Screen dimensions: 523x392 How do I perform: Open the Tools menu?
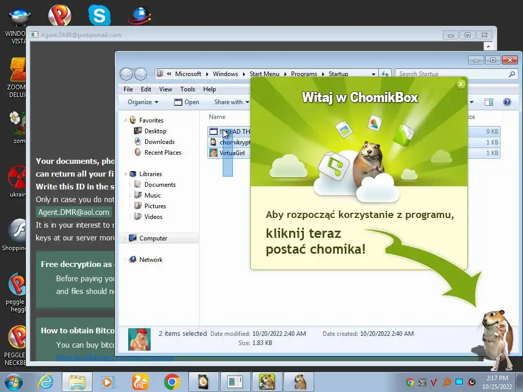pos(187,89)
